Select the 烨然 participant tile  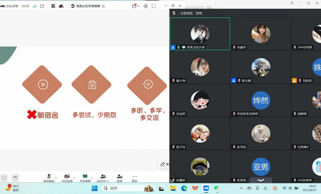260,100
